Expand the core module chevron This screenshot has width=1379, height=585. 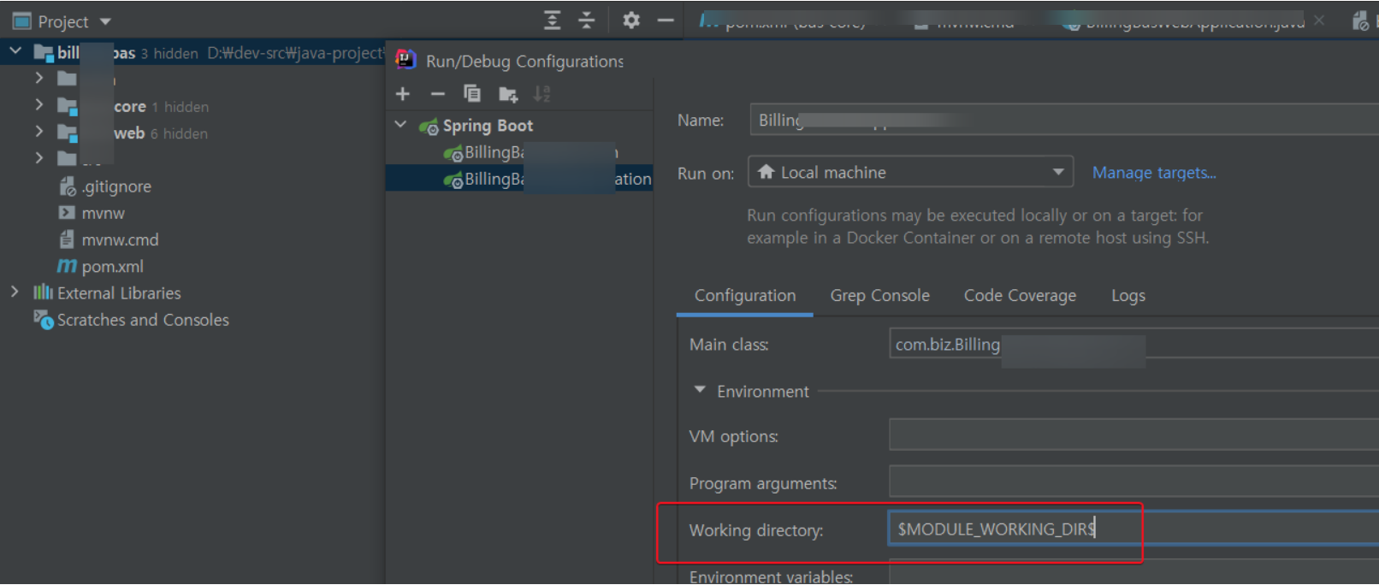(39, 104)
